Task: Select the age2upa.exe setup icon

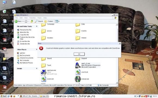Action: point(44,72)
